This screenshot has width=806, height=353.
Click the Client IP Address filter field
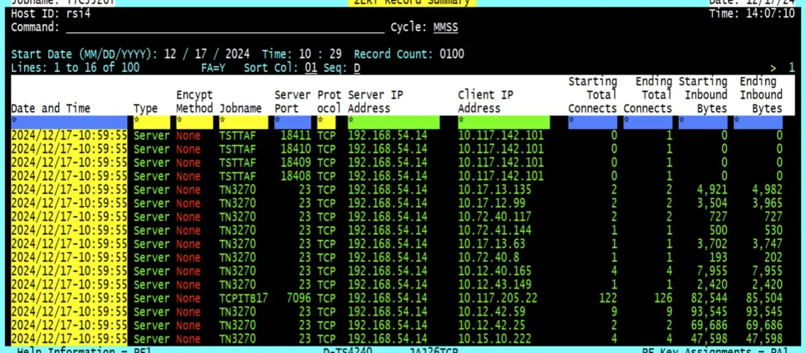(x=504, y=122)
